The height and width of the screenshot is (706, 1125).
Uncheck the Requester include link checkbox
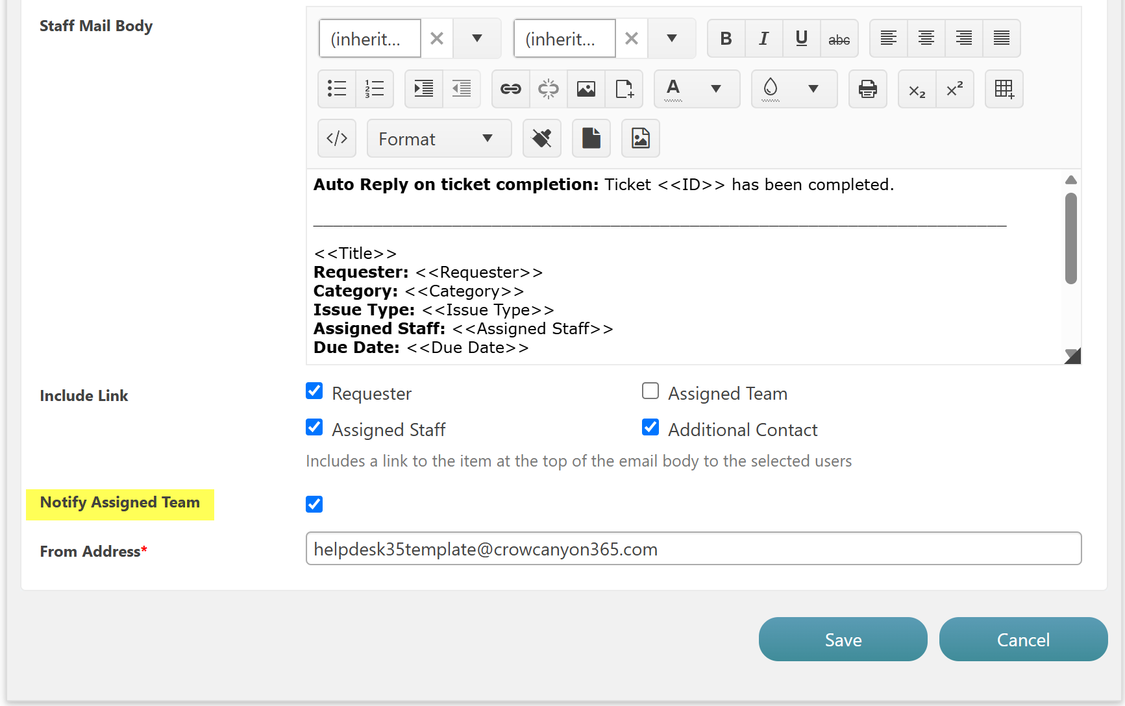click(x=314, y=391)
